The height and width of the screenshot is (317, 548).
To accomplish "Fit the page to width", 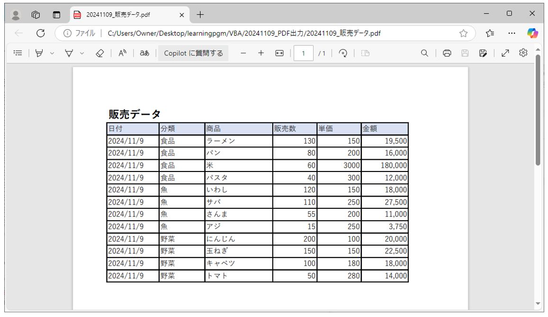I will (x=278, y=53).
